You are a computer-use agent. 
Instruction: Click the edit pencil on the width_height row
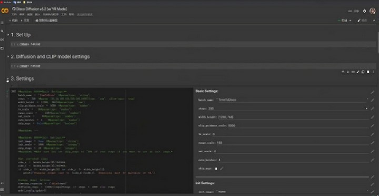pyautogui.click(x=373, y=117)
